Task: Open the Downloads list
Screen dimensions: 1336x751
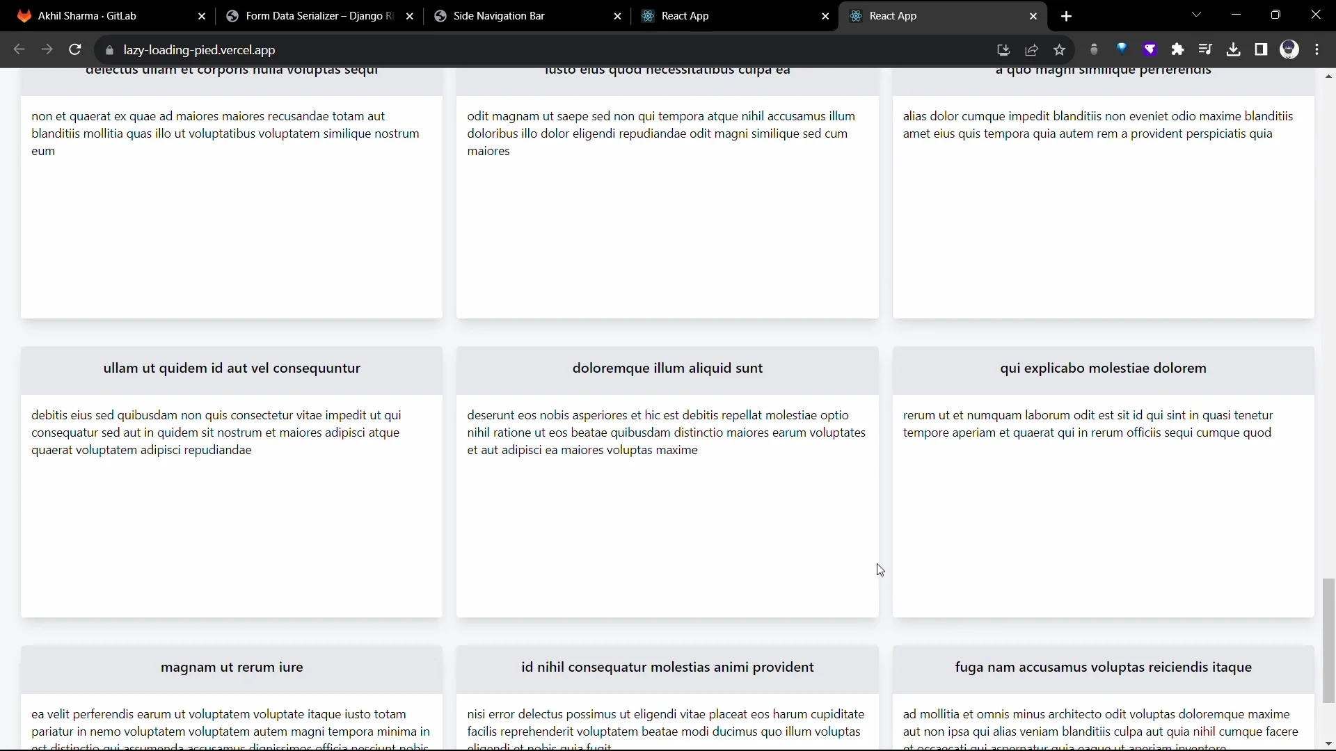Action: (x=1234, y=49)
